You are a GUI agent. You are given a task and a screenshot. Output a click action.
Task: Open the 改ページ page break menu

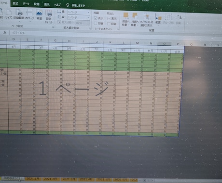pos(30,15)
